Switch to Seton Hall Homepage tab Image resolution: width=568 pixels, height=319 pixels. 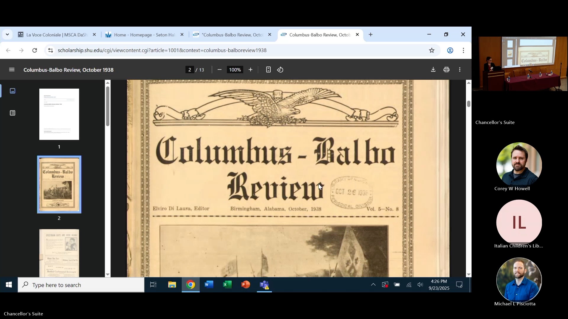143,35
